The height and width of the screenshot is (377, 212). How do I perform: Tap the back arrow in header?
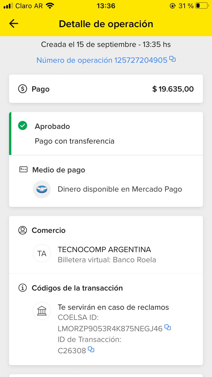[x=14, y=24]
